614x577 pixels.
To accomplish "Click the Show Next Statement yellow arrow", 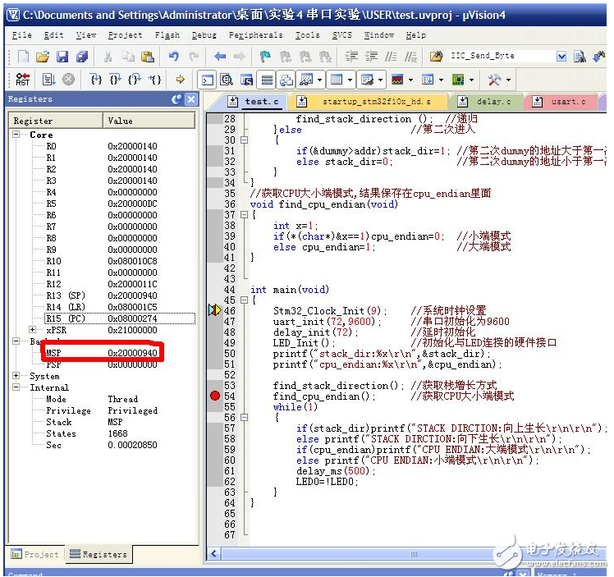I will (x=180, y=80).
